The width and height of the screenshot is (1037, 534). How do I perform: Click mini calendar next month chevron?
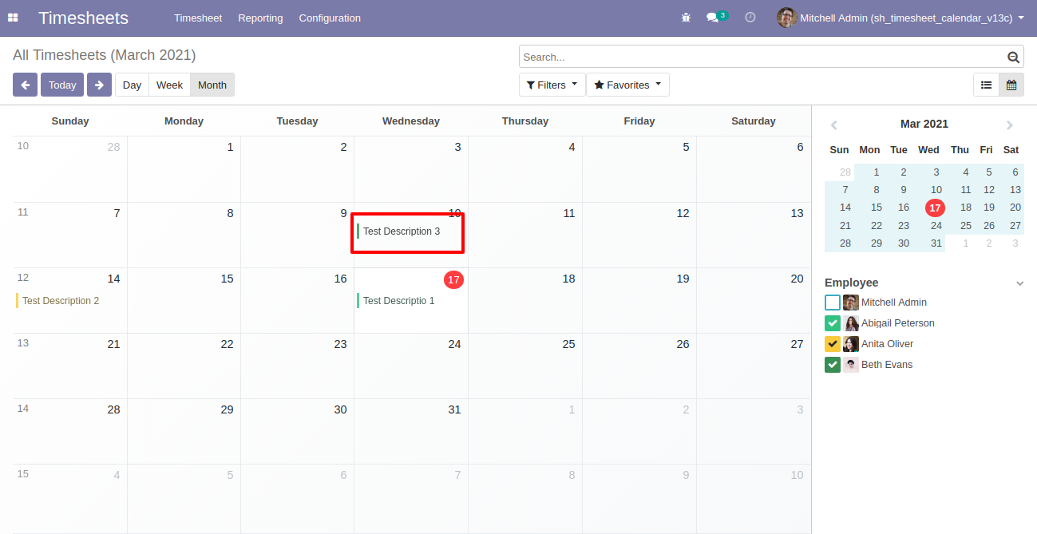(1010, 125)
